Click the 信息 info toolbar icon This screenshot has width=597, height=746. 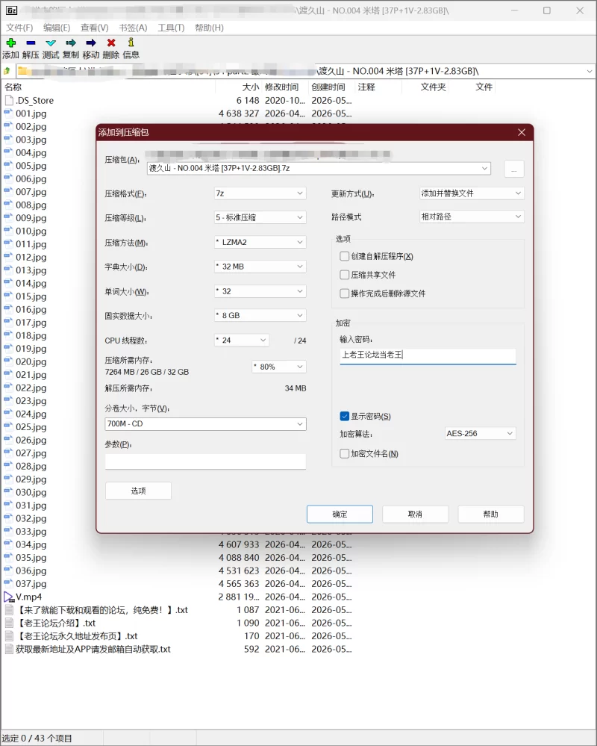click(131, 43)
